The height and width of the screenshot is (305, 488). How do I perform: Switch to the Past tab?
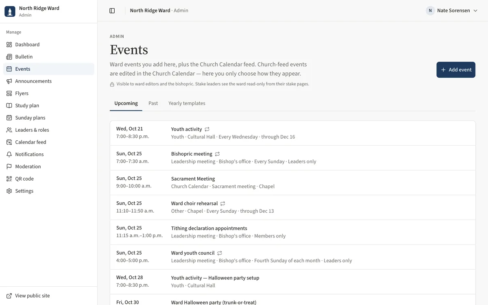click(x=153, y=103)
